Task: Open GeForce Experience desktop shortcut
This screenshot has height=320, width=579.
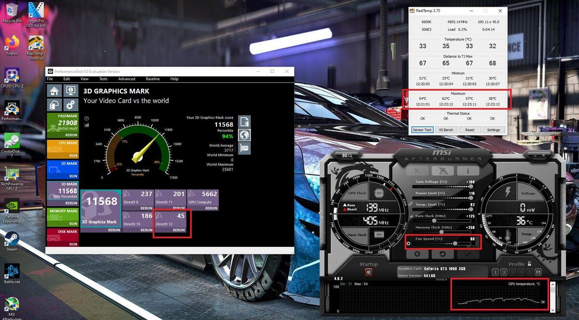Action: (12, 212)
